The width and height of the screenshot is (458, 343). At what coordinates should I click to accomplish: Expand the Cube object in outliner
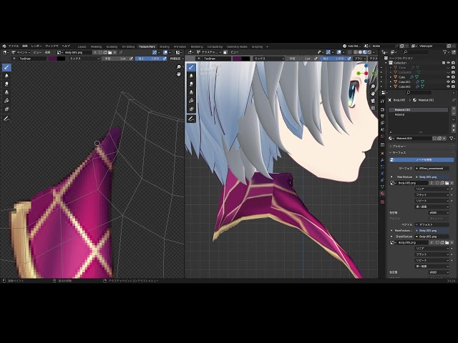391,77
